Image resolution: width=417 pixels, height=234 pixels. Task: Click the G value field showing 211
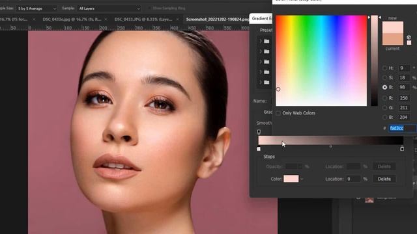(404, 108)
